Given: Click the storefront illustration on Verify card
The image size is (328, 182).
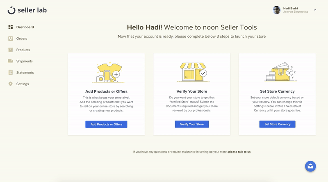Looking at the screenshot, I should click(x=192, y=72).
